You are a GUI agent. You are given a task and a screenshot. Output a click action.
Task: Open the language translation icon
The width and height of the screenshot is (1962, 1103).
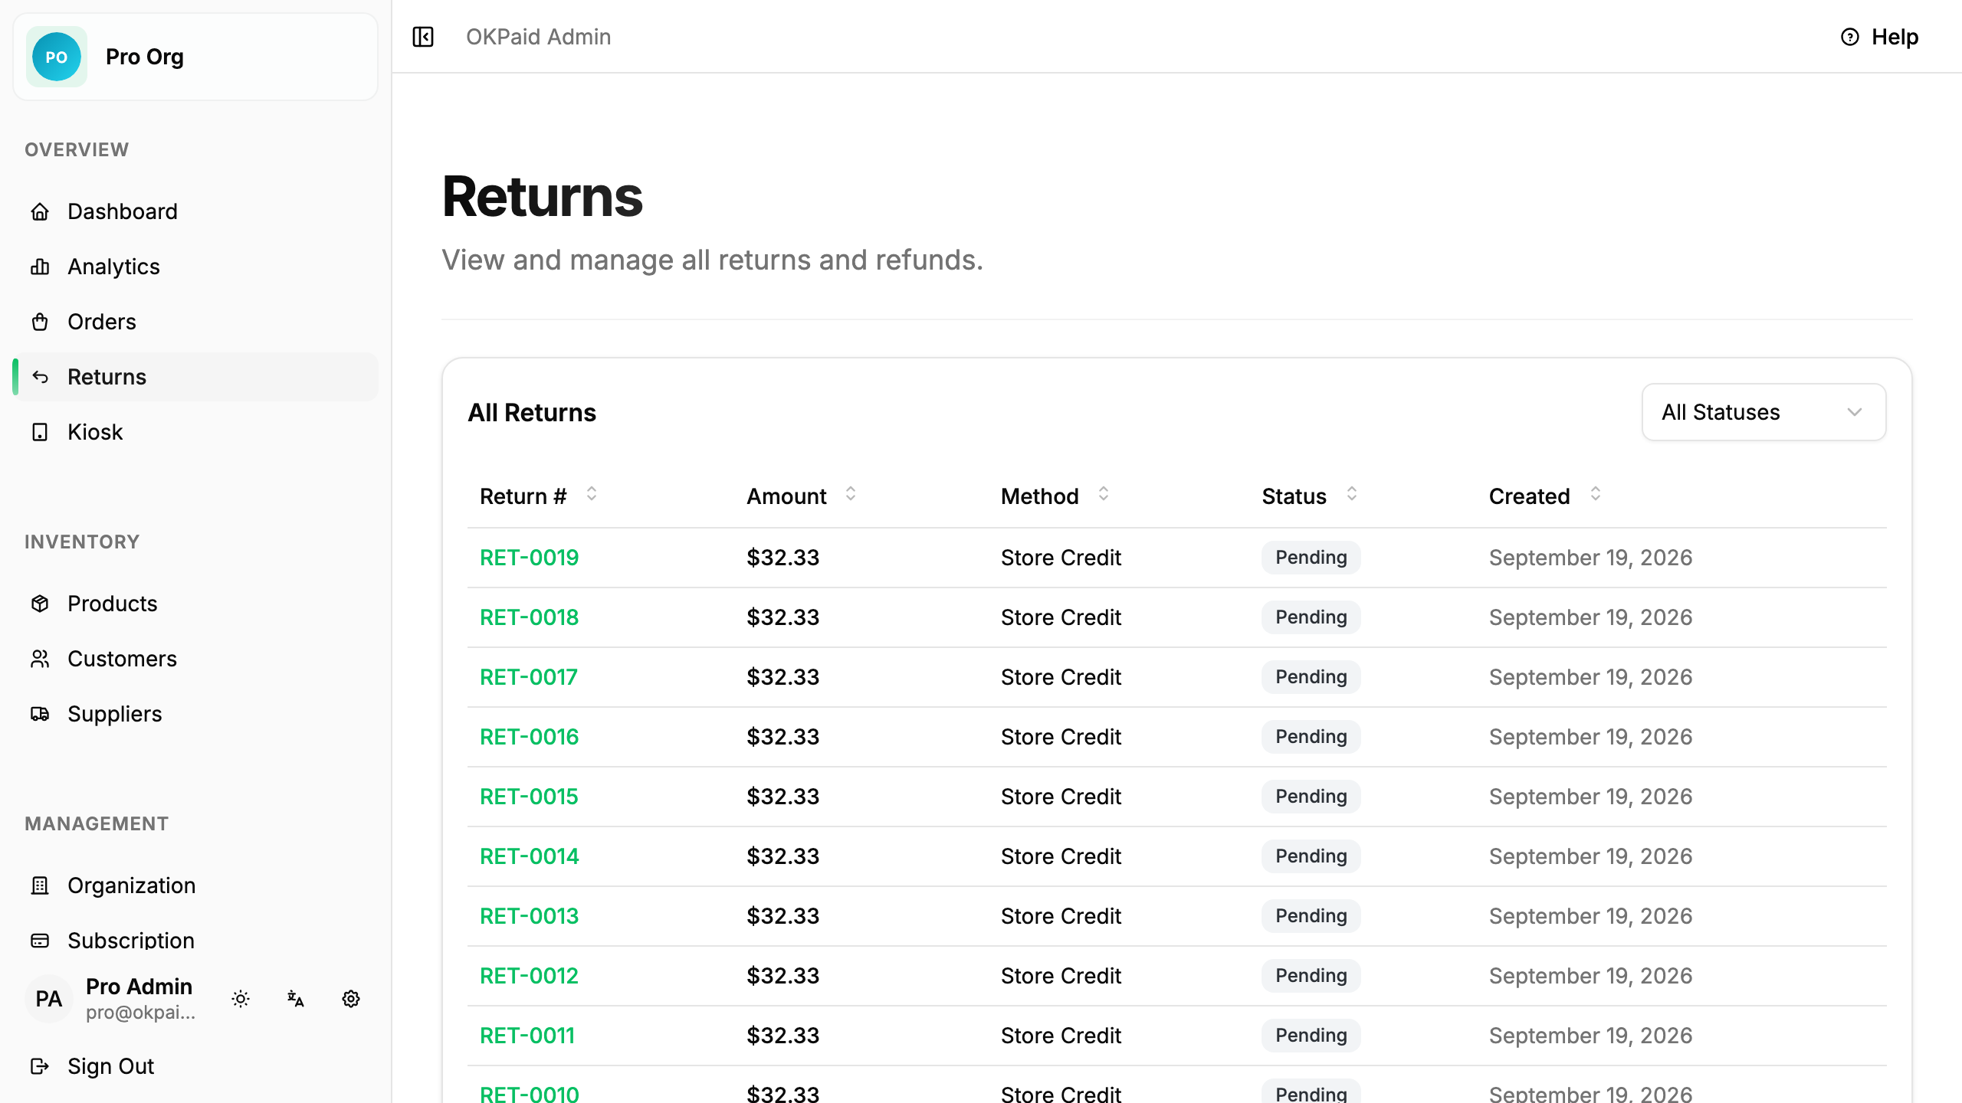tap(296, 999)
